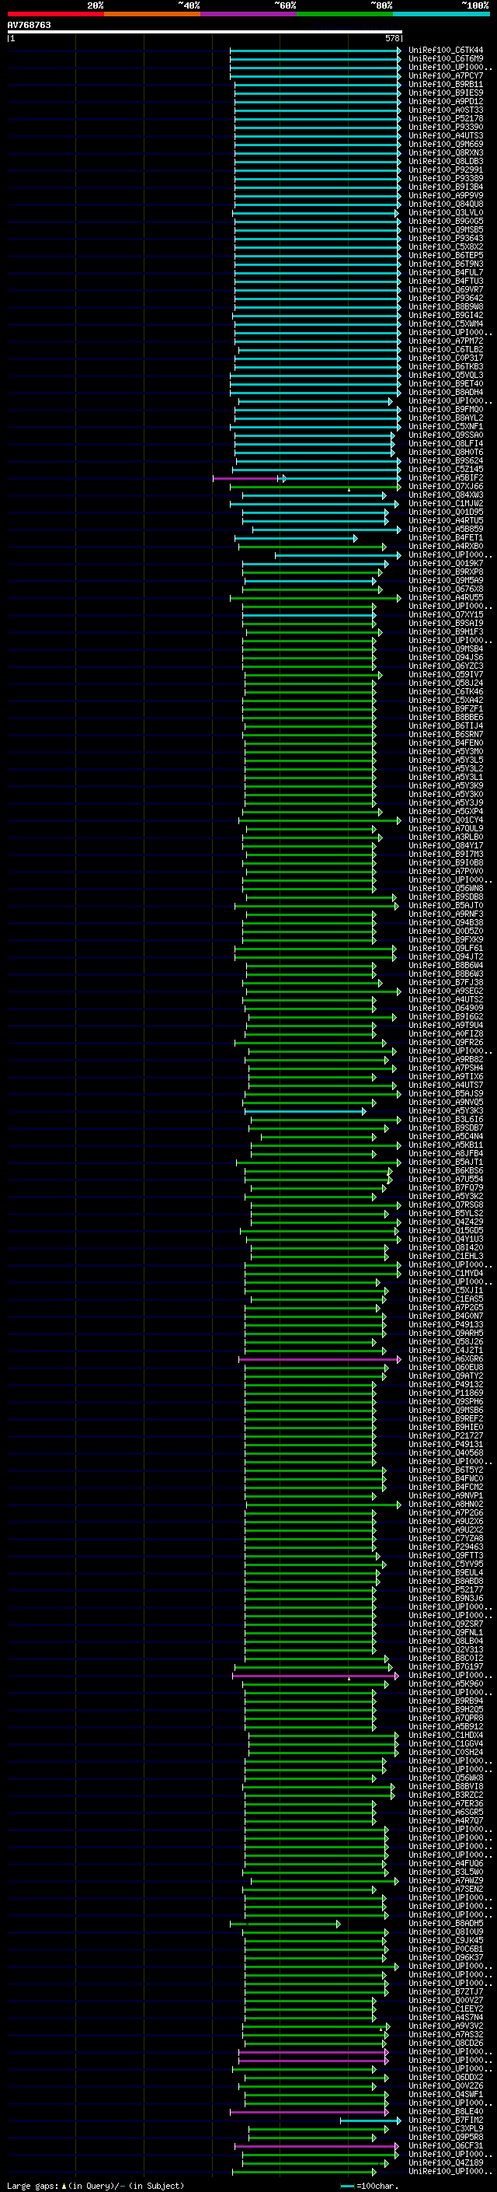
Task: Open hit UniRef100_B9RB11
Action: pyautogui.click(x=446, y=84)
